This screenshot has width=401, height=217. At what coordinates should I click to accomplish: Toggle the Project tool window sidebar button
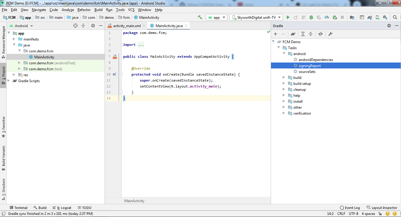pos(3,76)
